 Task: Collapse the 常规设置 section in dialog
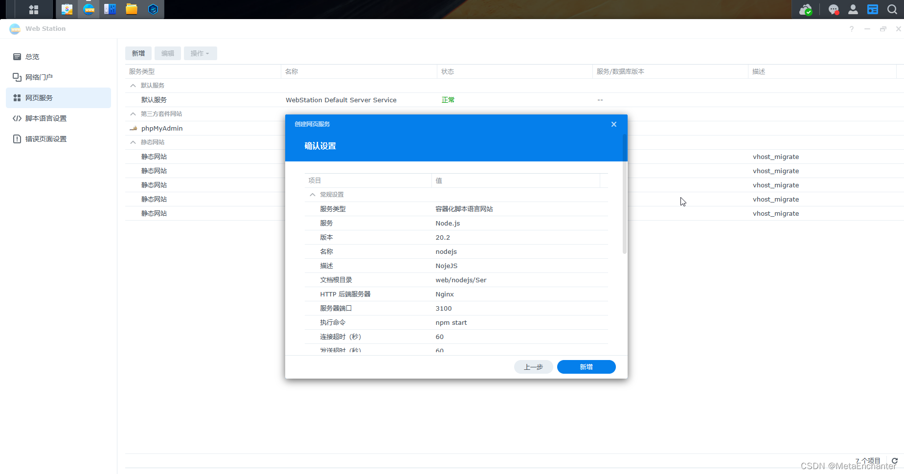pyautogui.click(x=313, y=195)
